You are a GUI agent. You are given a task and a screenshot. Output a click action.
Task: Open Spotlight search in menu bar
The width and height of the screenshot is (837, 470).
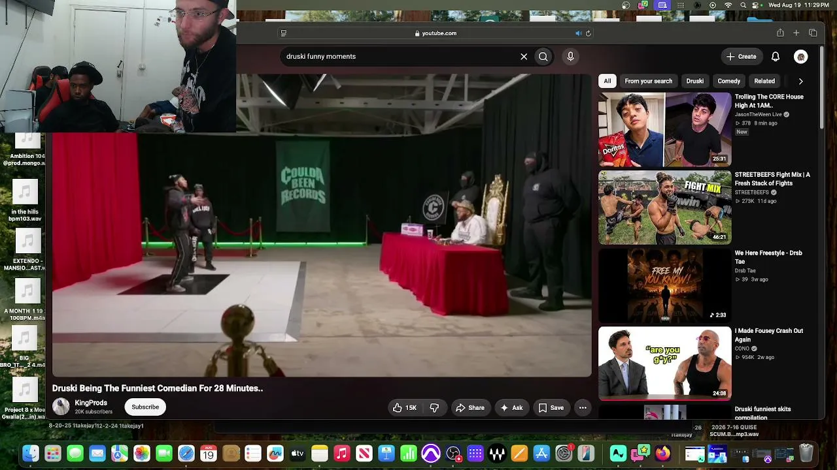743,5
